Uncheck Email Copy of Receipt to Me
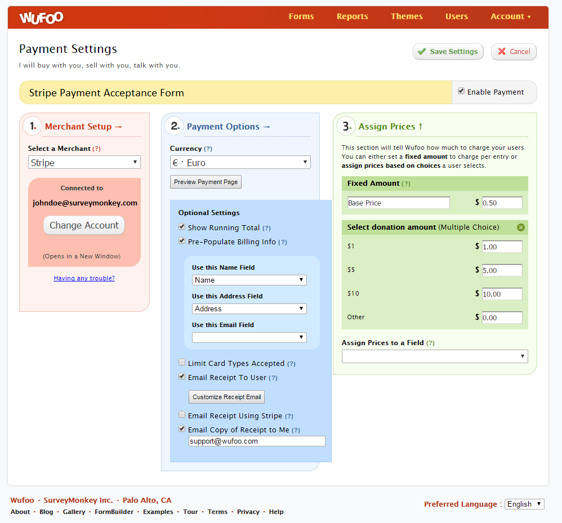Viewport: 562px width, 523px height. pyautogui.click(x=182, y=428)
